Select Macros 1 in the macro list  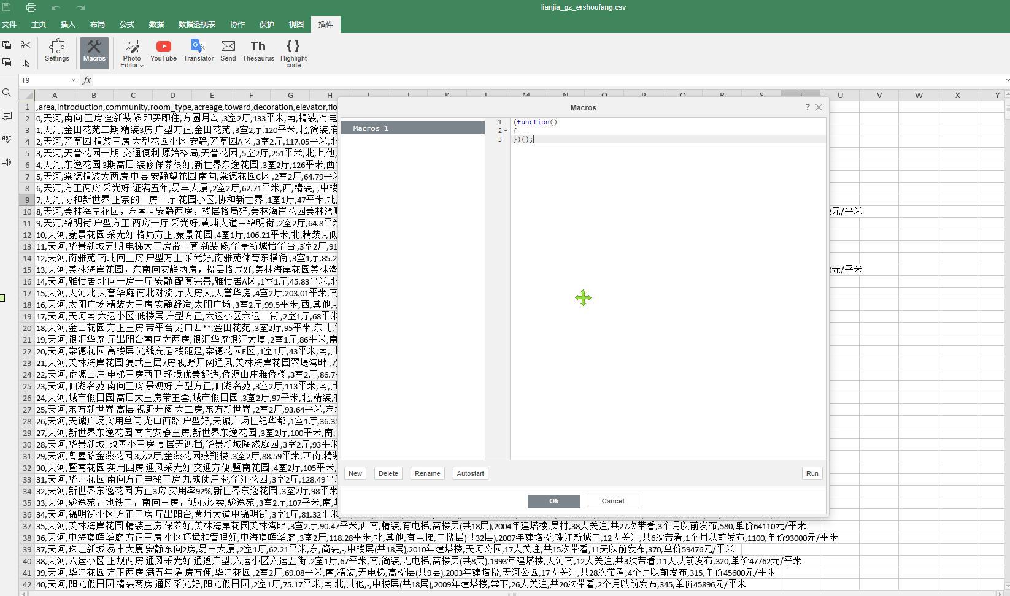(x=412, y=128)
